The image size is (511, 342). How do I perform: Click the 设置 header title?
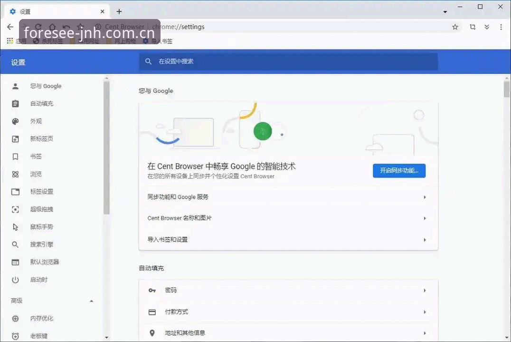(18, 62)
